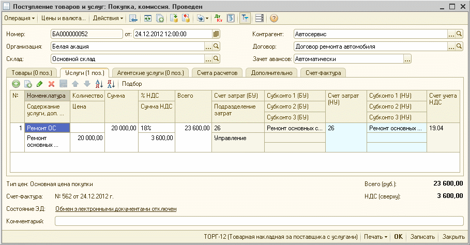470x245 pixels.
Task: Open link Обмен электронными документами отключен
Action: point(116,209)
